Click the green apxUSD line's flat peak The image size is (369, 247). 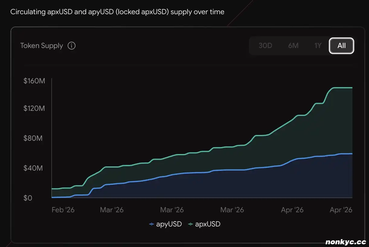pos(343,88)
